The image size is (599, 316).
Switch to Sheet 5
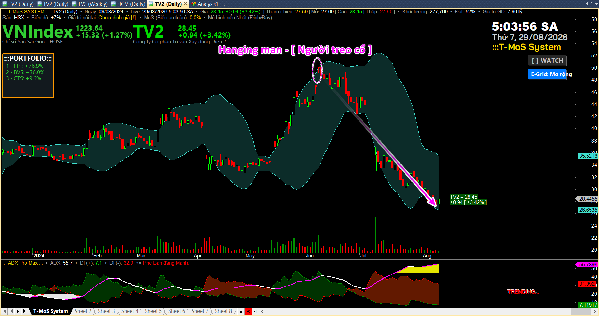[153, 311]
